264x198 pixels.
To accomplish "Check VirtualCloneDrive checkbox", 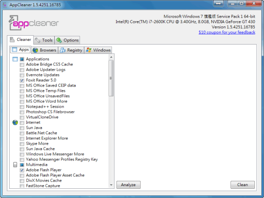I will pos(22,117).
